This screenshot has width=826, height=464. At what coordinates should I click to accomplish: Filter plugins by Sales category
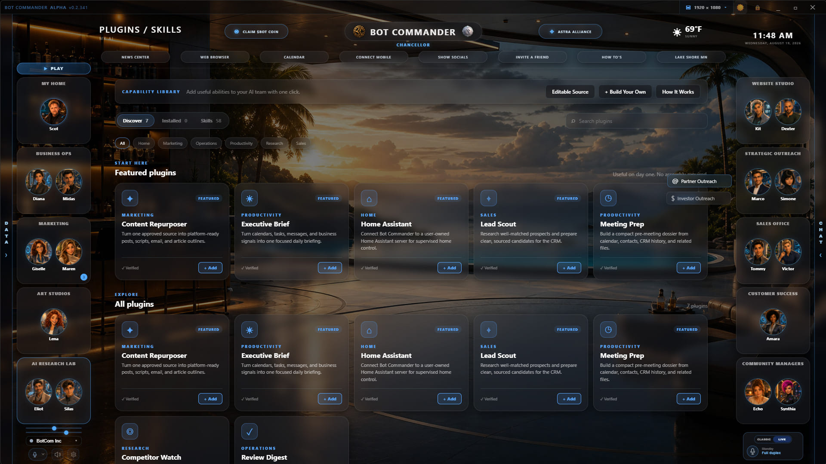click(x=301, y=143)
